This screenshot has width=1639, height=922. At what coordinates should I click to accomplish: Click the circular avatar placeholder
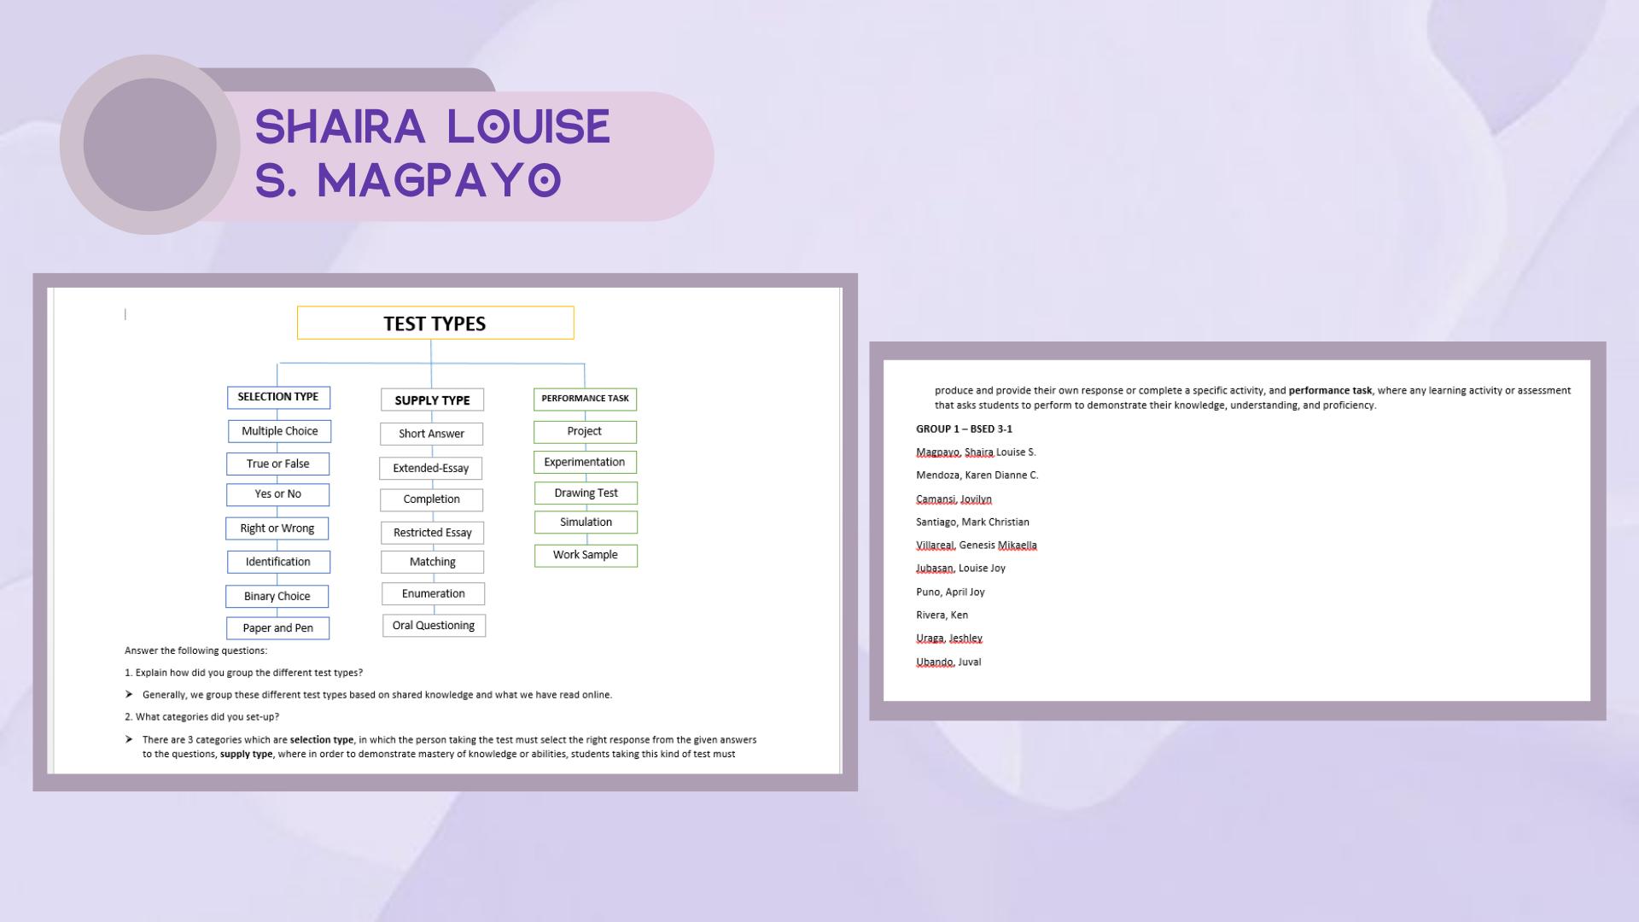coord(149,144)
